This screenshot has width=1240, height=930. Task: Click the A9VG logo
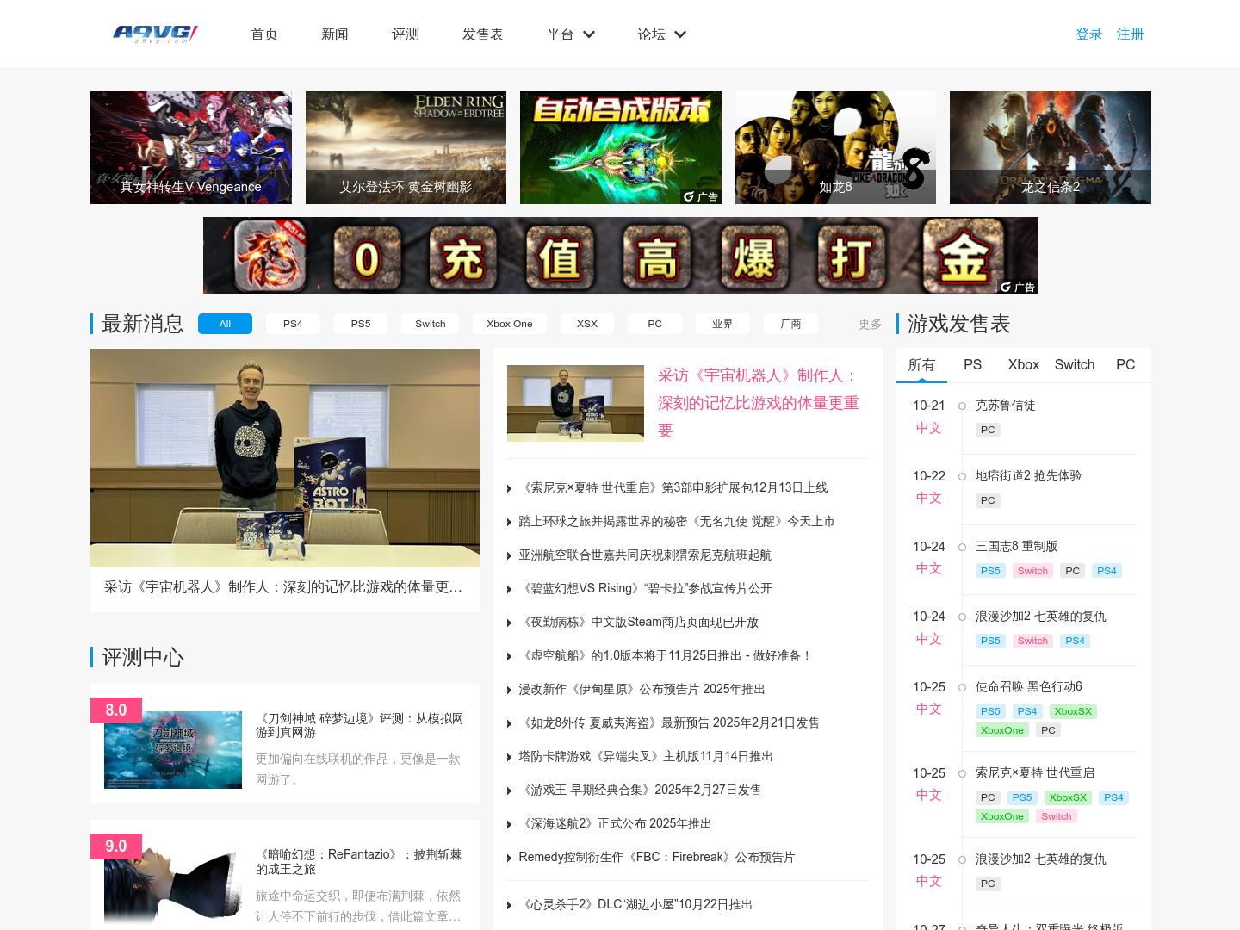click(156, 34)
